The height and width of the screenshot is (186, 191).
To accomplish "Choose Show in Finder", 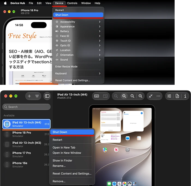I will pyautogui.click(x=72, y=161).
